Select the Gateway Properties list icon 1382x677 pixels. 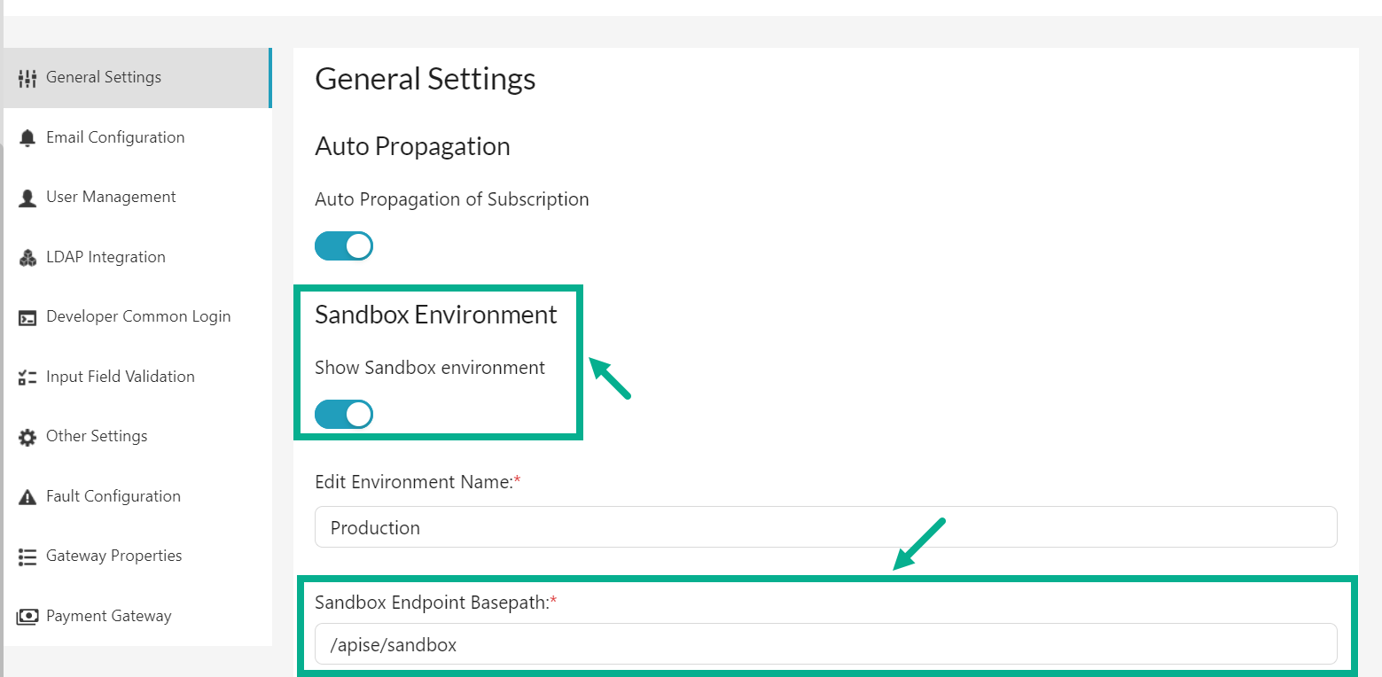27,555
